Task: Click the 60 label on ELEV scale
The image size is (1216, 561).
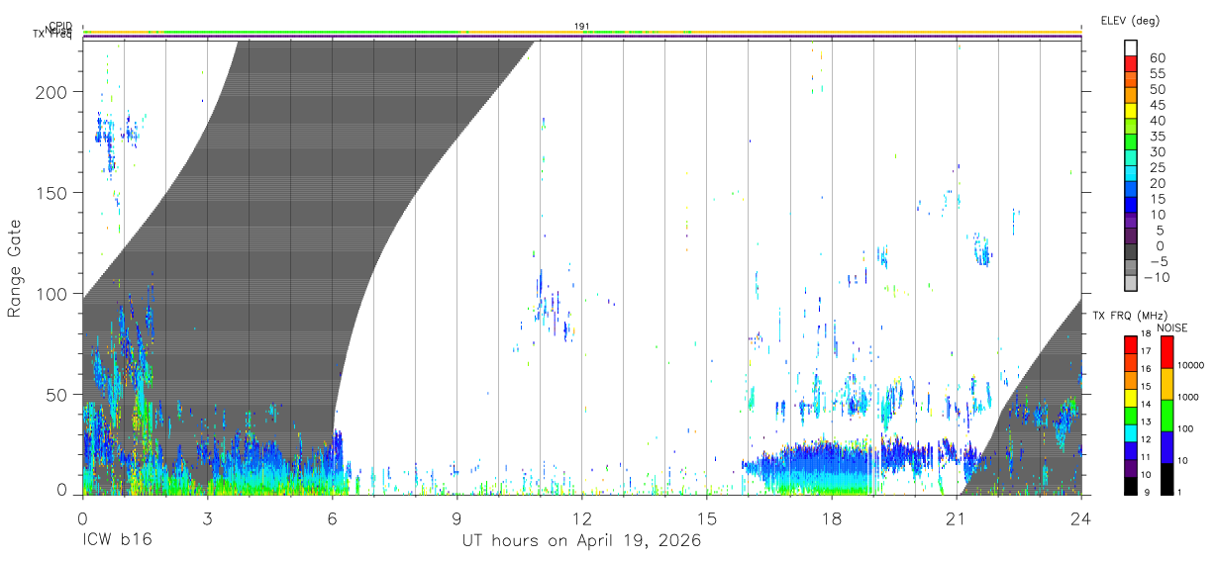Action: [x=1157, y=58]
